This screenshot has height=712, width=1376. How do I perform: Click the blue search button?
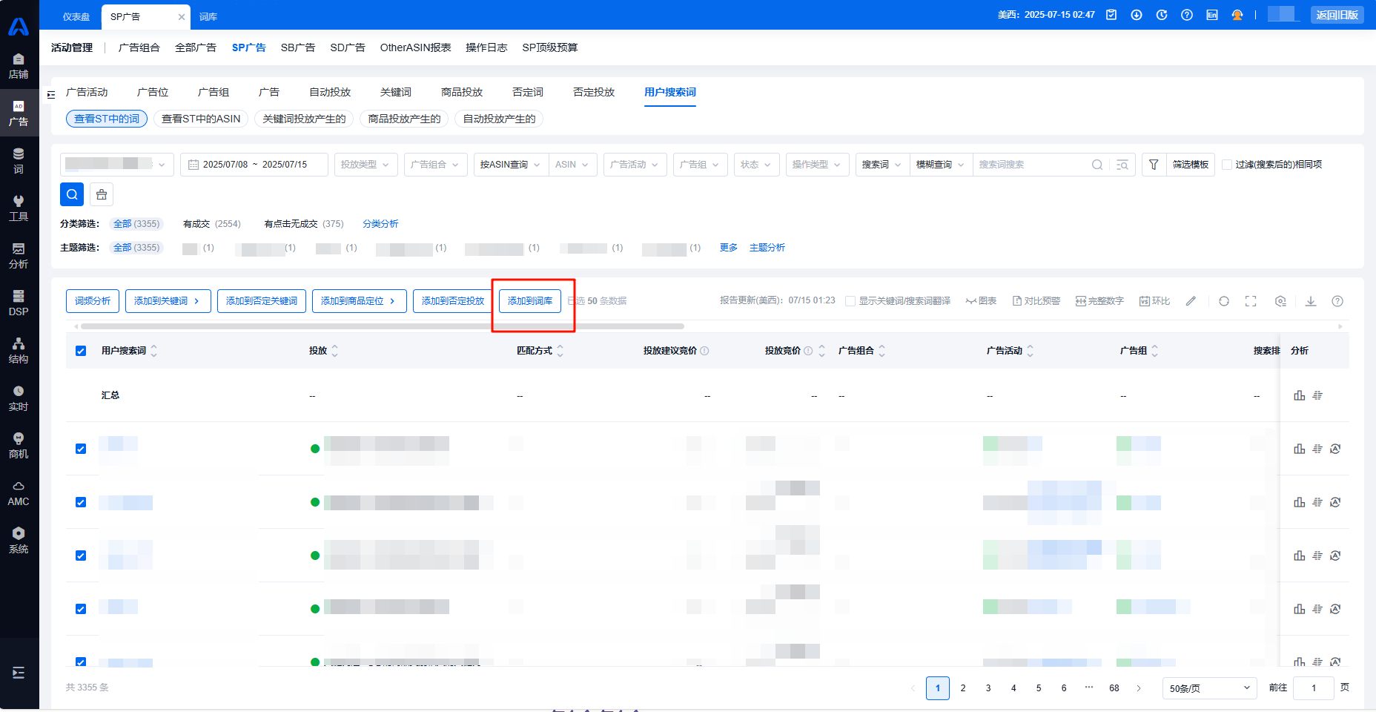[x=72, y=194]
